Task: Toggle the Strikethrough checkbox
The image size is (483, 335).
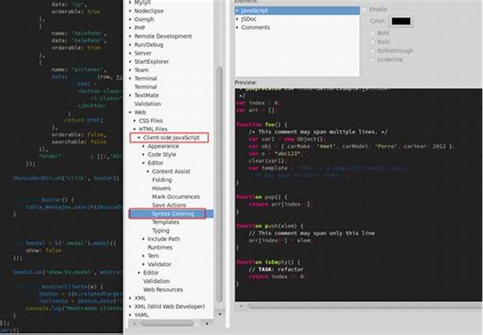Action: (373, 51)
